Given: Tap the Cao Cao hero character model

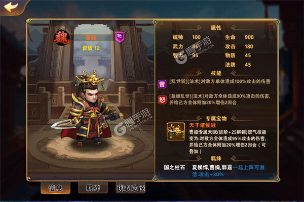Looking at the screenshot, I should [x=87, y=109].
